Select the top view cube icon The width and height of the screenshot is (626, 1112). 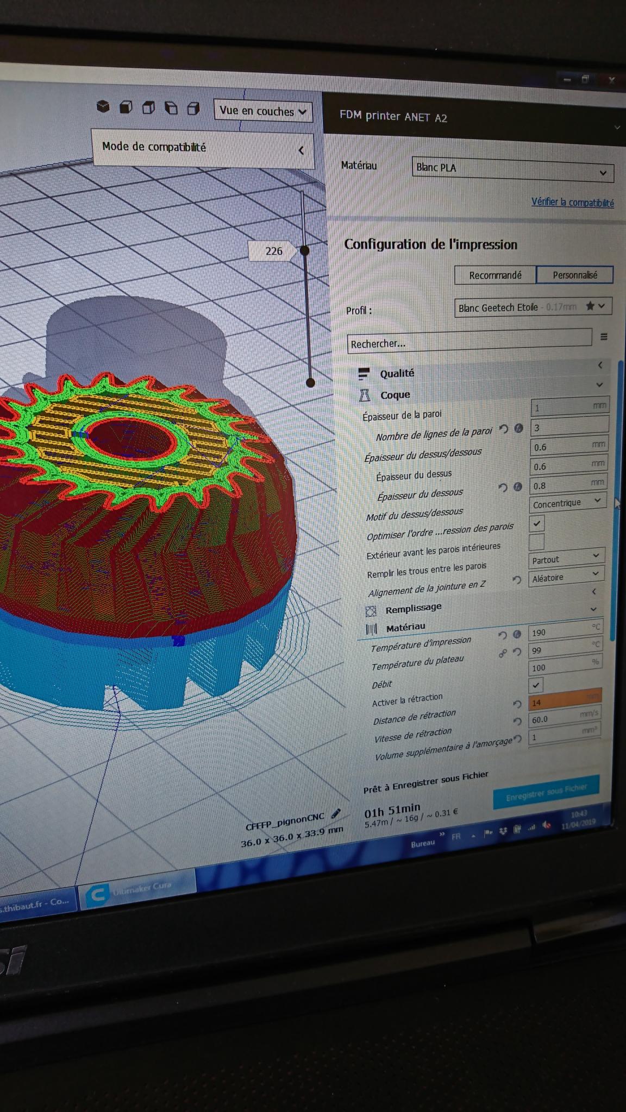click(x=148, y=108)
